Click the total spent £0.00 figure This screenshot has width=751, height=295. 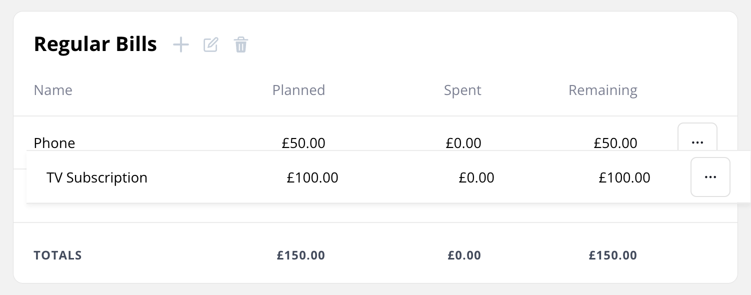[x=464, y=255]
